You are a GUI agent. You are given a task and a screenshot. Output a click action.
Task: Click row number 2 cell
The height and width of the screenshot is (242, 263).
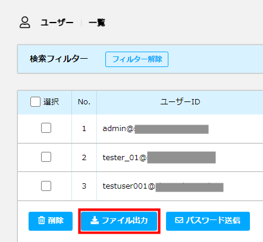[84, 158]
